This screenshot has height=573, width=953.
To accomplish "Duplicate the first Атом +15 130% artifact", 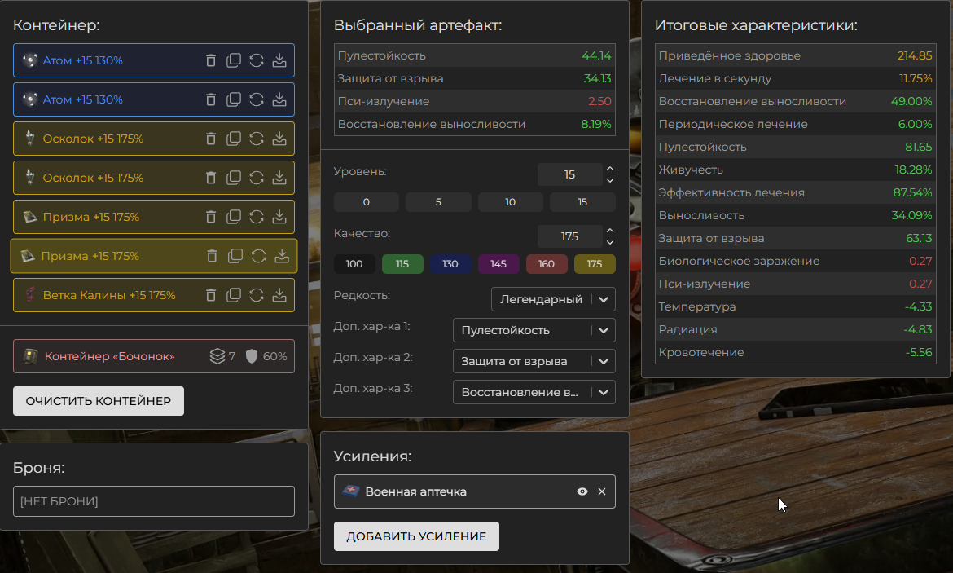I will (234, 60).
